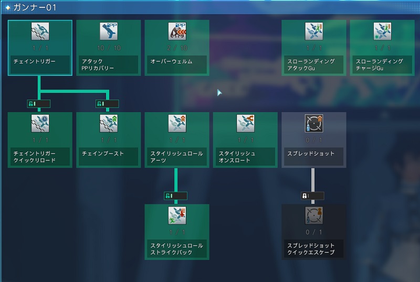
Task: Click the unlock badge above スタイリッシュロールストライクバック
Action: coord(175,196)
